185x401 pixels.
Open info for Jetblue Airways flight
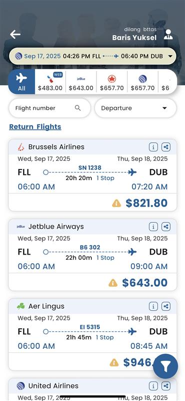153,227
